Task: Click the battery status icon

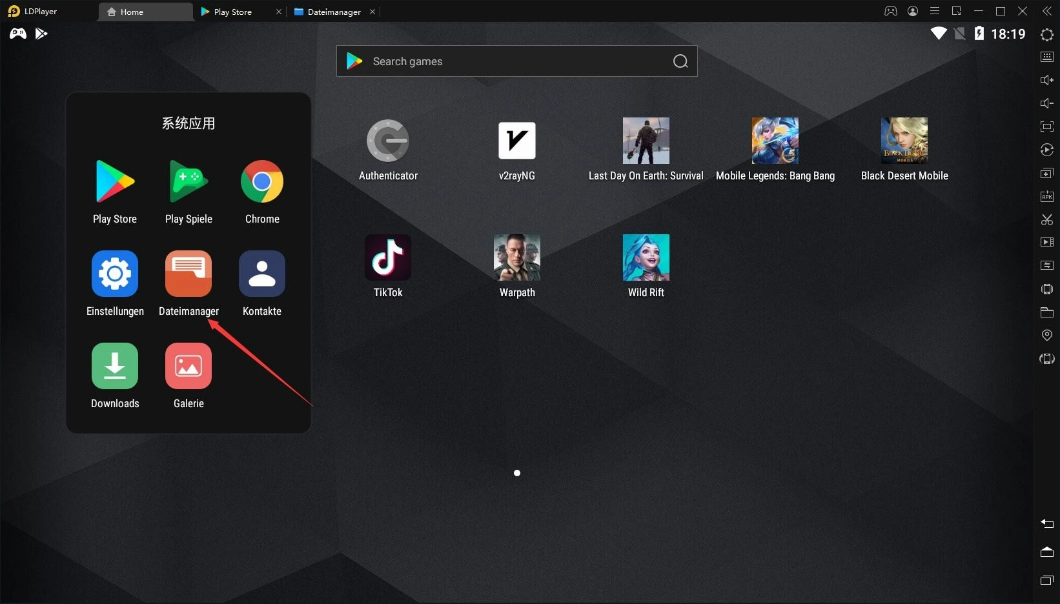Action: point(979,34)
